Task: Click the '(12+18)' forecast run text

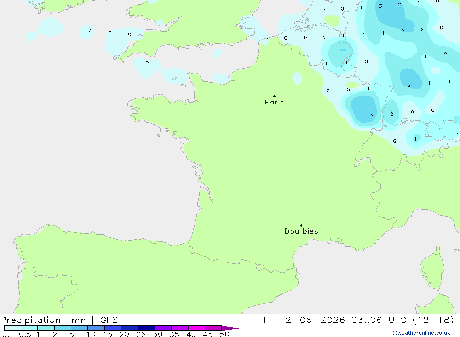Action: click(x=433, y=320)
